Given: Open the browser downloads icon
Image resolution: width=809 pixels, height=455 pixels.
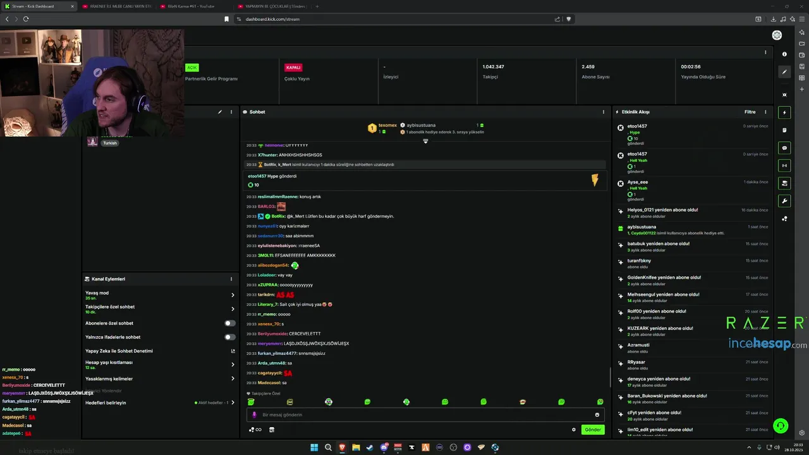Looking at the screenshot, I should tap(774, 19).
